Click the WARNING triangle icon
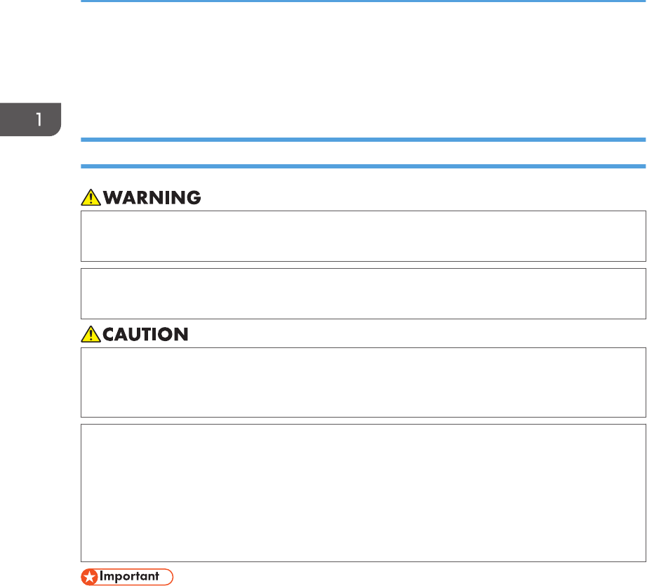 pyautogui.click(x=91, y=197)
